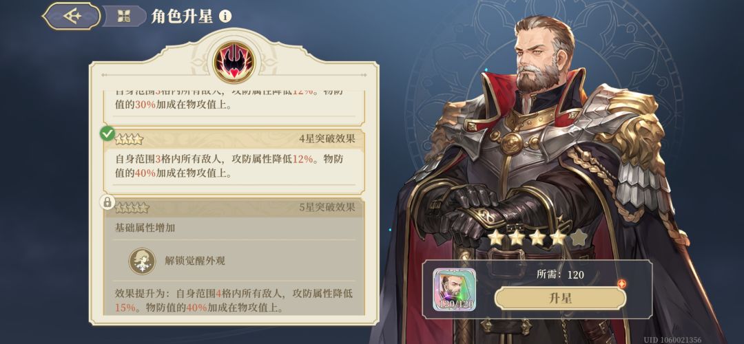Tap the 5-star 效果提升为 description
The image size is (744, 344).
234,301
